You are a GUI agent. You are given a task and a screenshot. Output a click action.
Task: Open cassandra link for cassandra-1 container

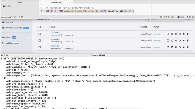tap(55, 46)
